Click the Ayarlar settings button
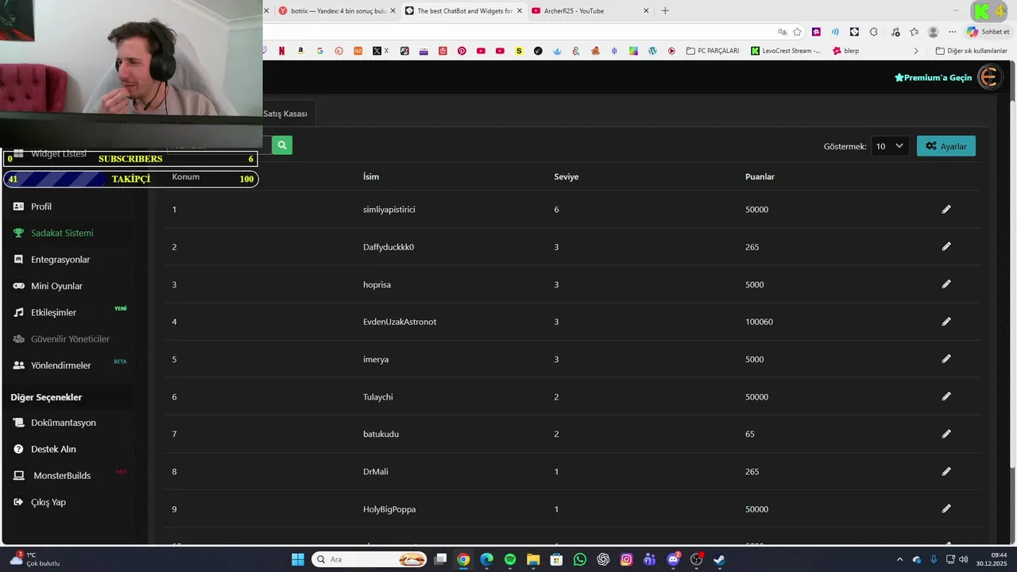 (946, 146)
